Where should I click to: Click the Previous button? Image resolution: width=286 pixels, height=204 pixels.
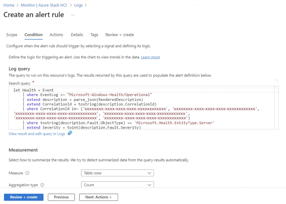coord(61,197)
